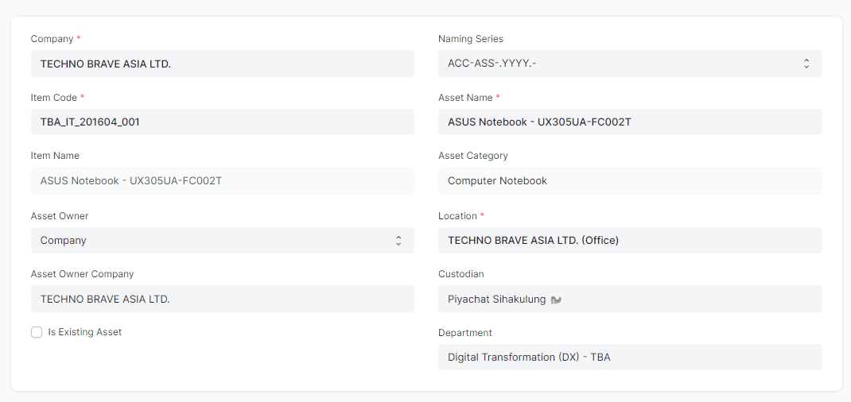The width and height of the screenshot is (851, 402).
Task: Click the Location field showing Office
Action: [630, 240]
